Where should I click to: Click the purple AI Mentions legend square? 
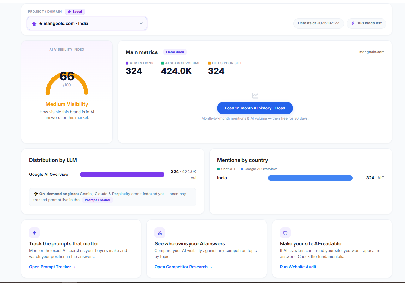(127, 63)
